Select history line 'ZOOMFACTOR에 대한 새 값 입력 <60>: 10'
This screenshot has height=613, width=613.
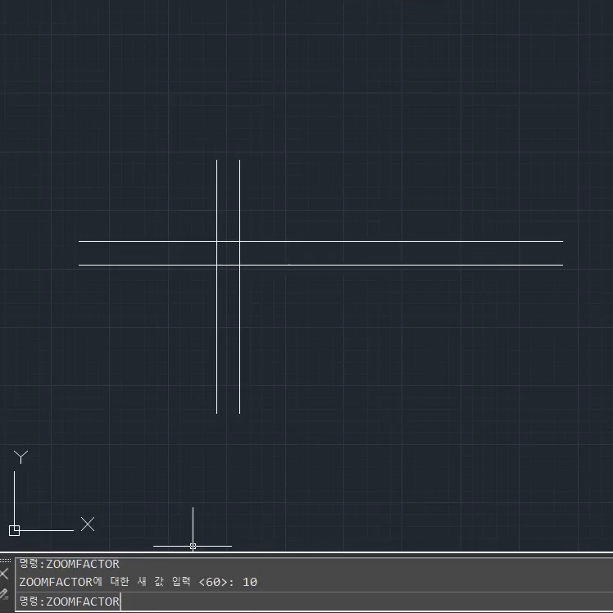coord(138,582)
